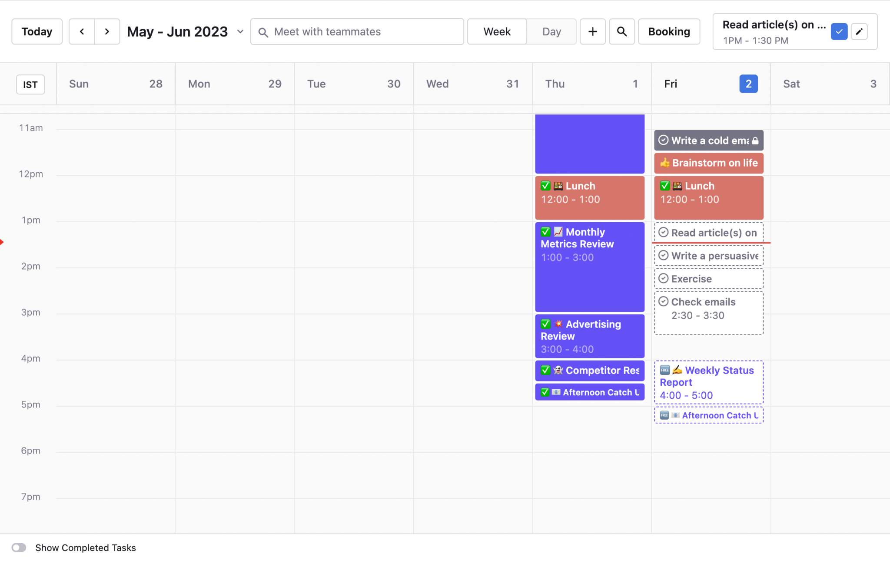Toggle the checkmark on Advertising Review
Viewport: 890px width, 561px height.
546,324
